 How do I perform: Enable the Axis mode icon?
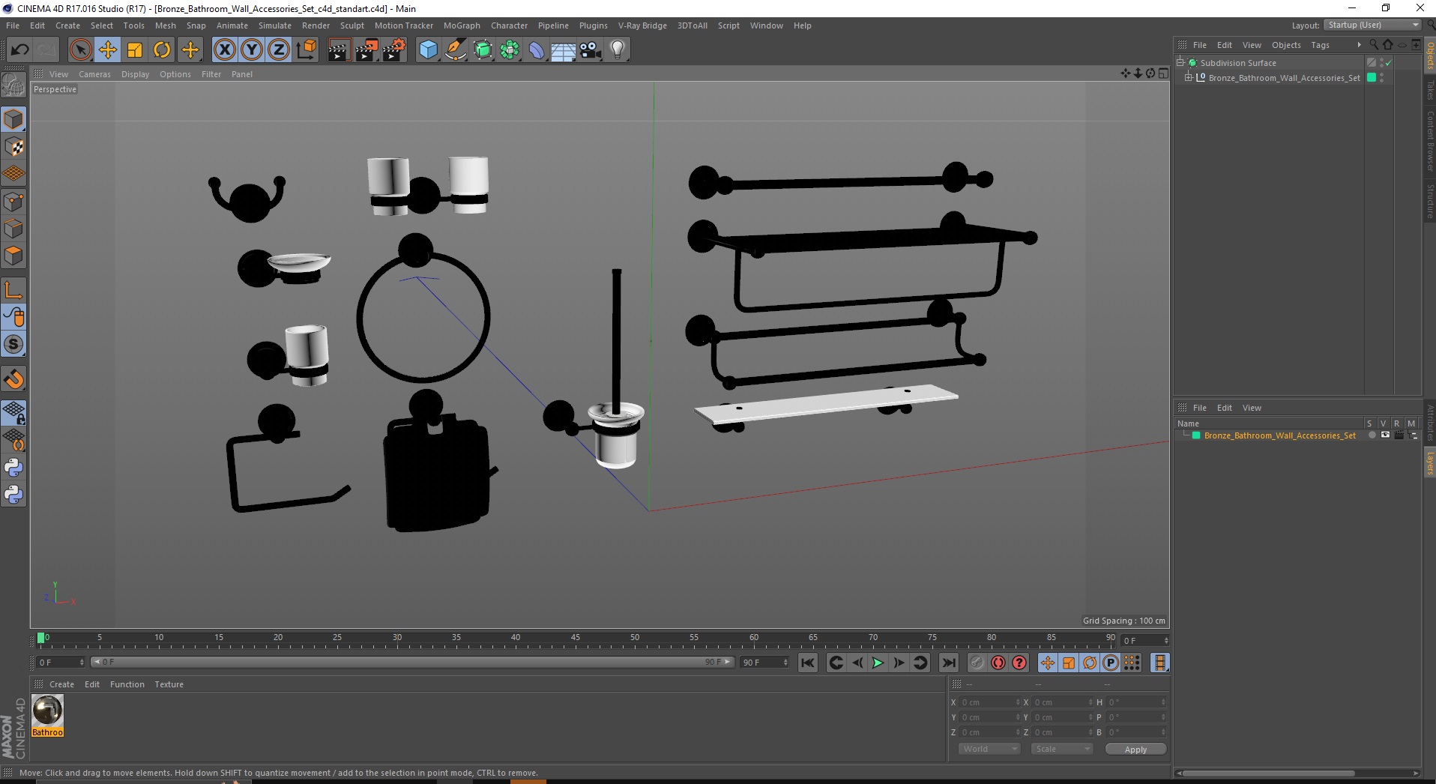tap(13, 290)
